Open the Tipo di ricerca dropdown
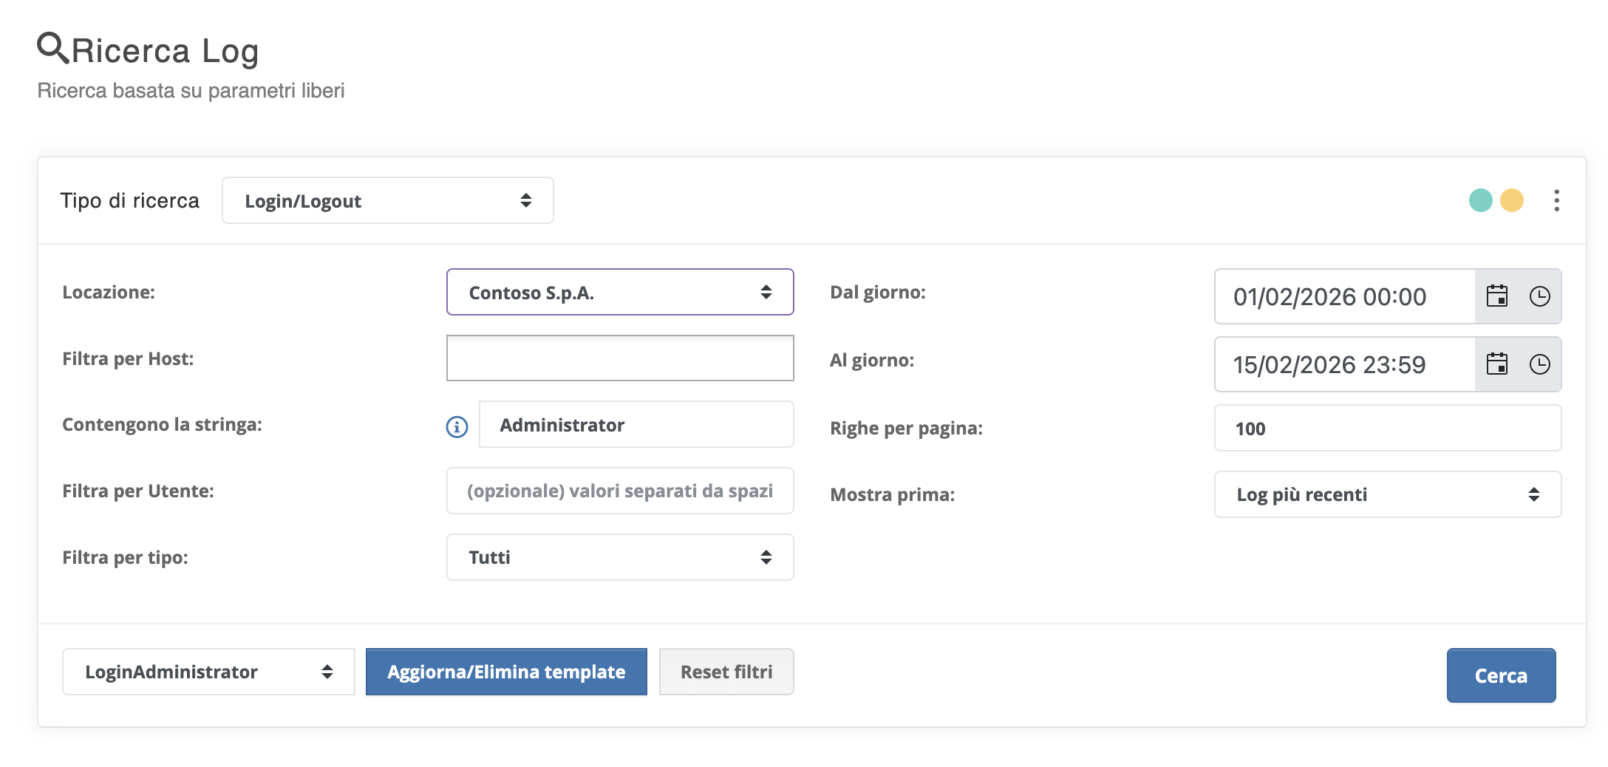 pos(387,200)
